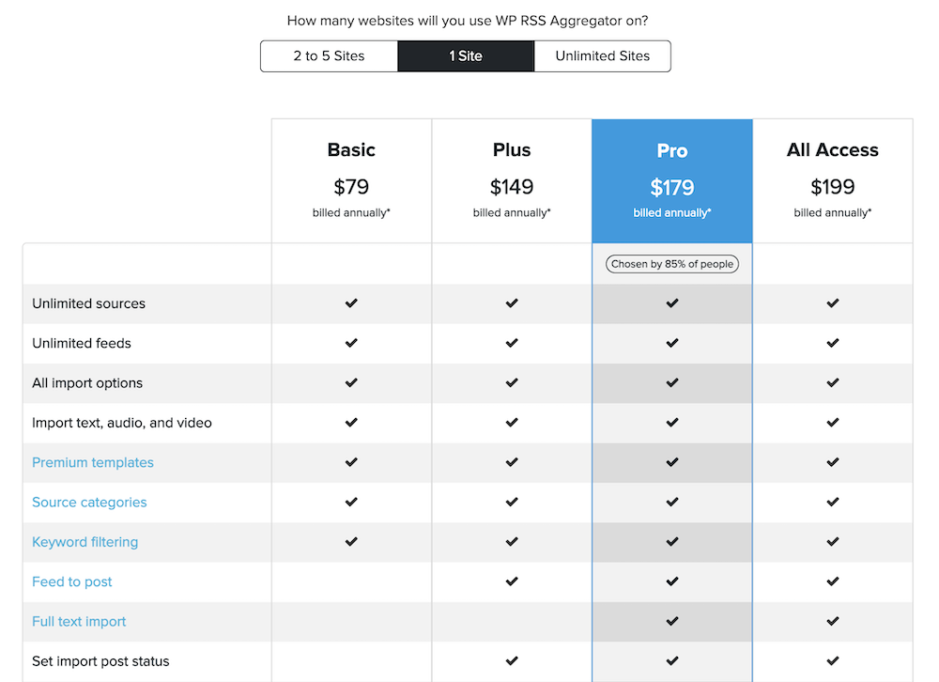Open the Premium templates link
This screenshot has width=939, height=682.
[x=93, y=462]
